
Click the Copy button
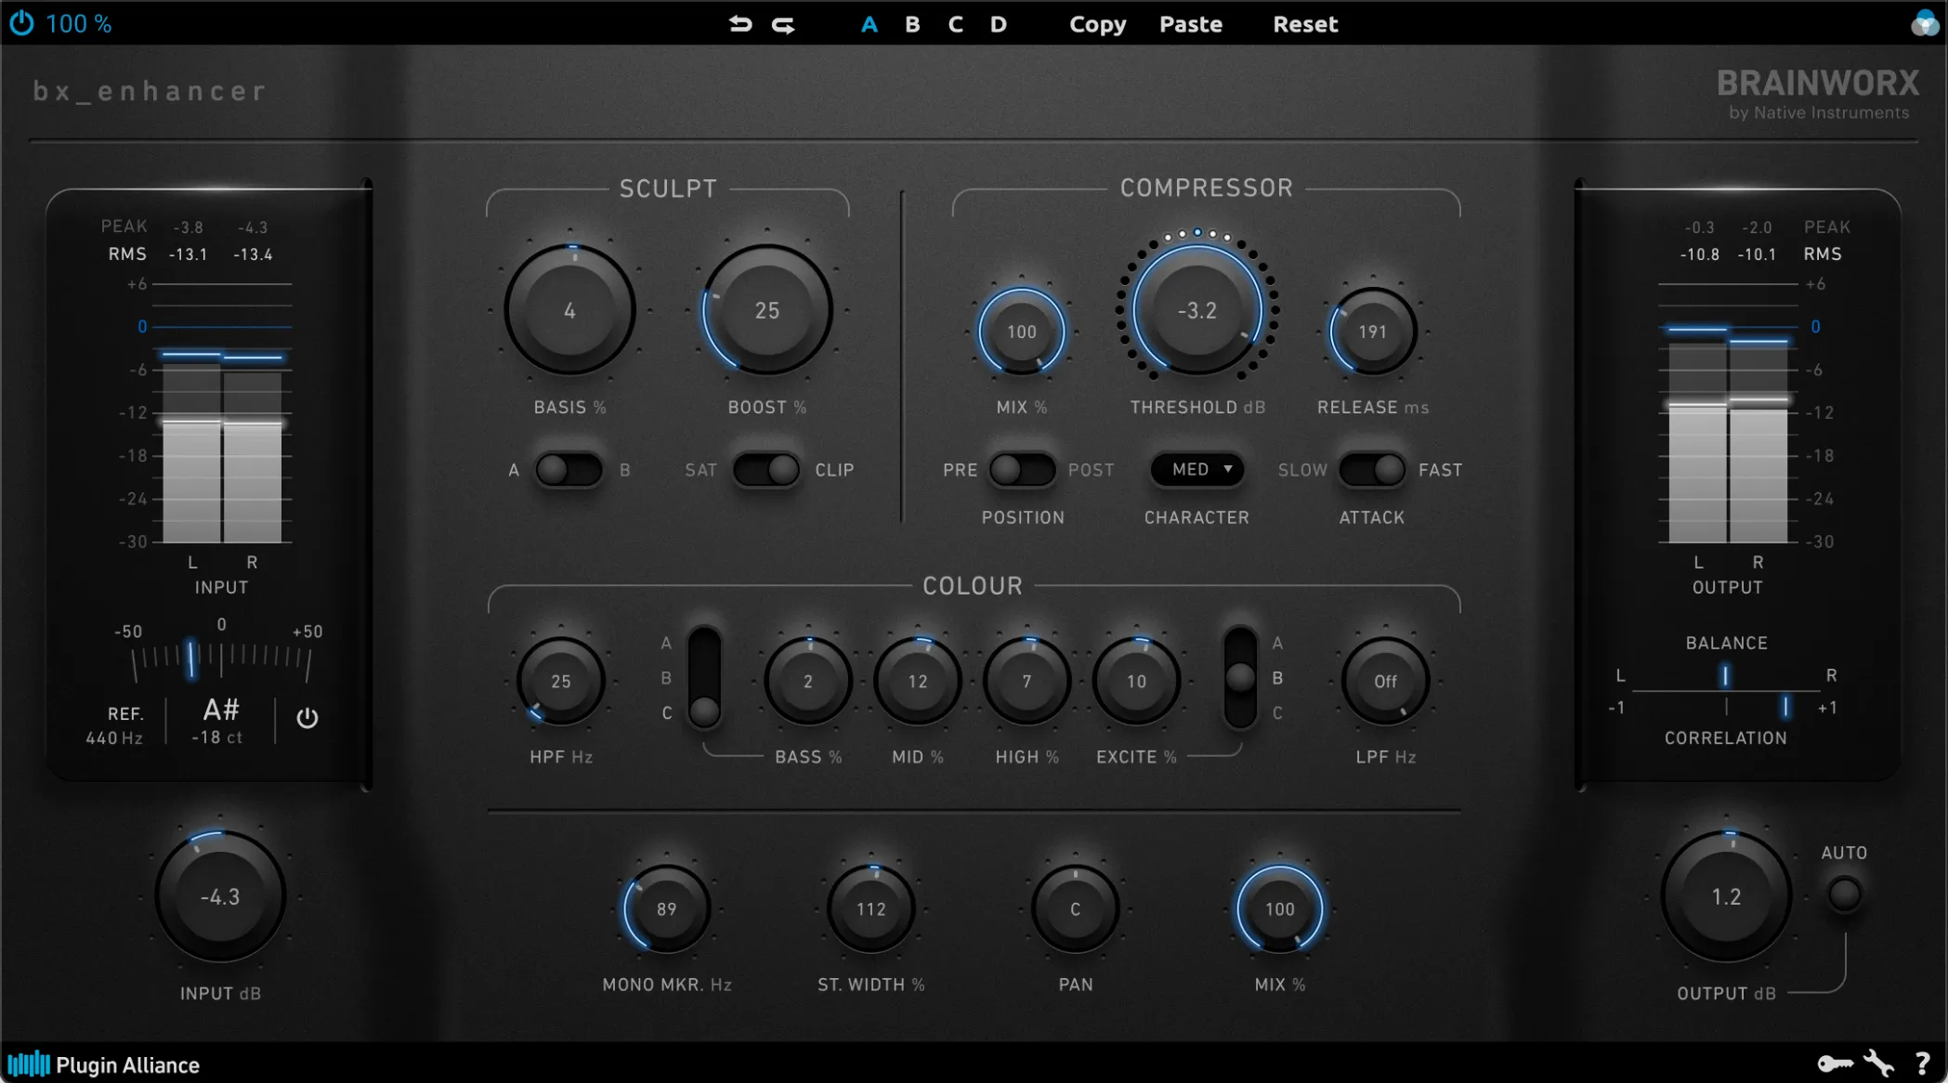pyautogui.click(x=1097, y=24)
